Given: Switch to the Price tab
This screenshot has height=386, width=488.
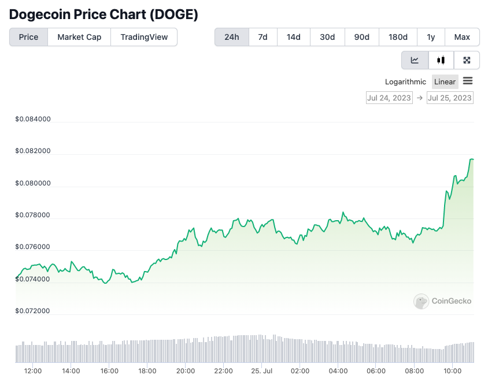Looking at the screenshot, I should (x=28, y=37).
